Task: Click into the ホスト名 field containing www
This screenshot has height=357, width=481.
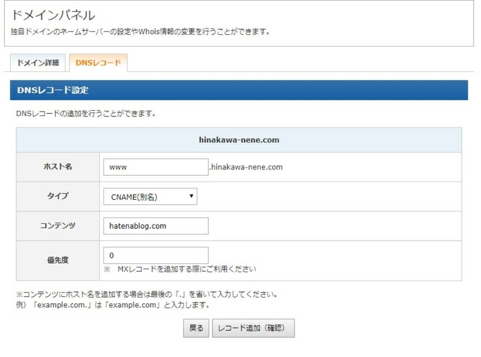Action: (x=155, y=166)
